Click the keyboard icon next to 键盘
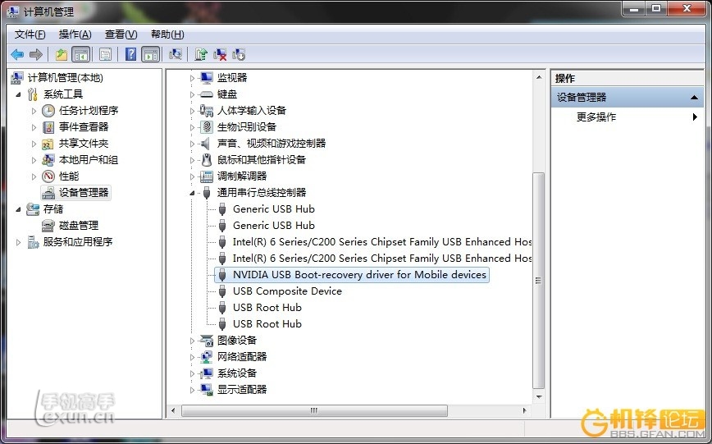Image resolution: width=712 pixels, height=444 pixels. (x=207, y=94)
